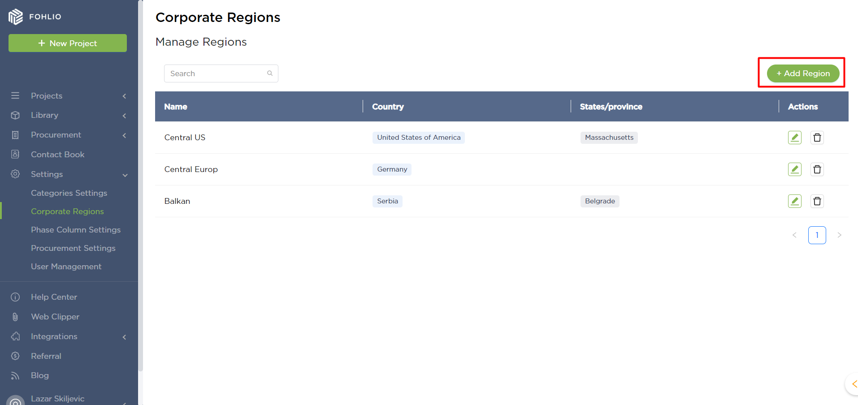Delete the Central Europ region
Image resolution: width=858 pixels, height=405 pixels.
(x=817, y=169)
